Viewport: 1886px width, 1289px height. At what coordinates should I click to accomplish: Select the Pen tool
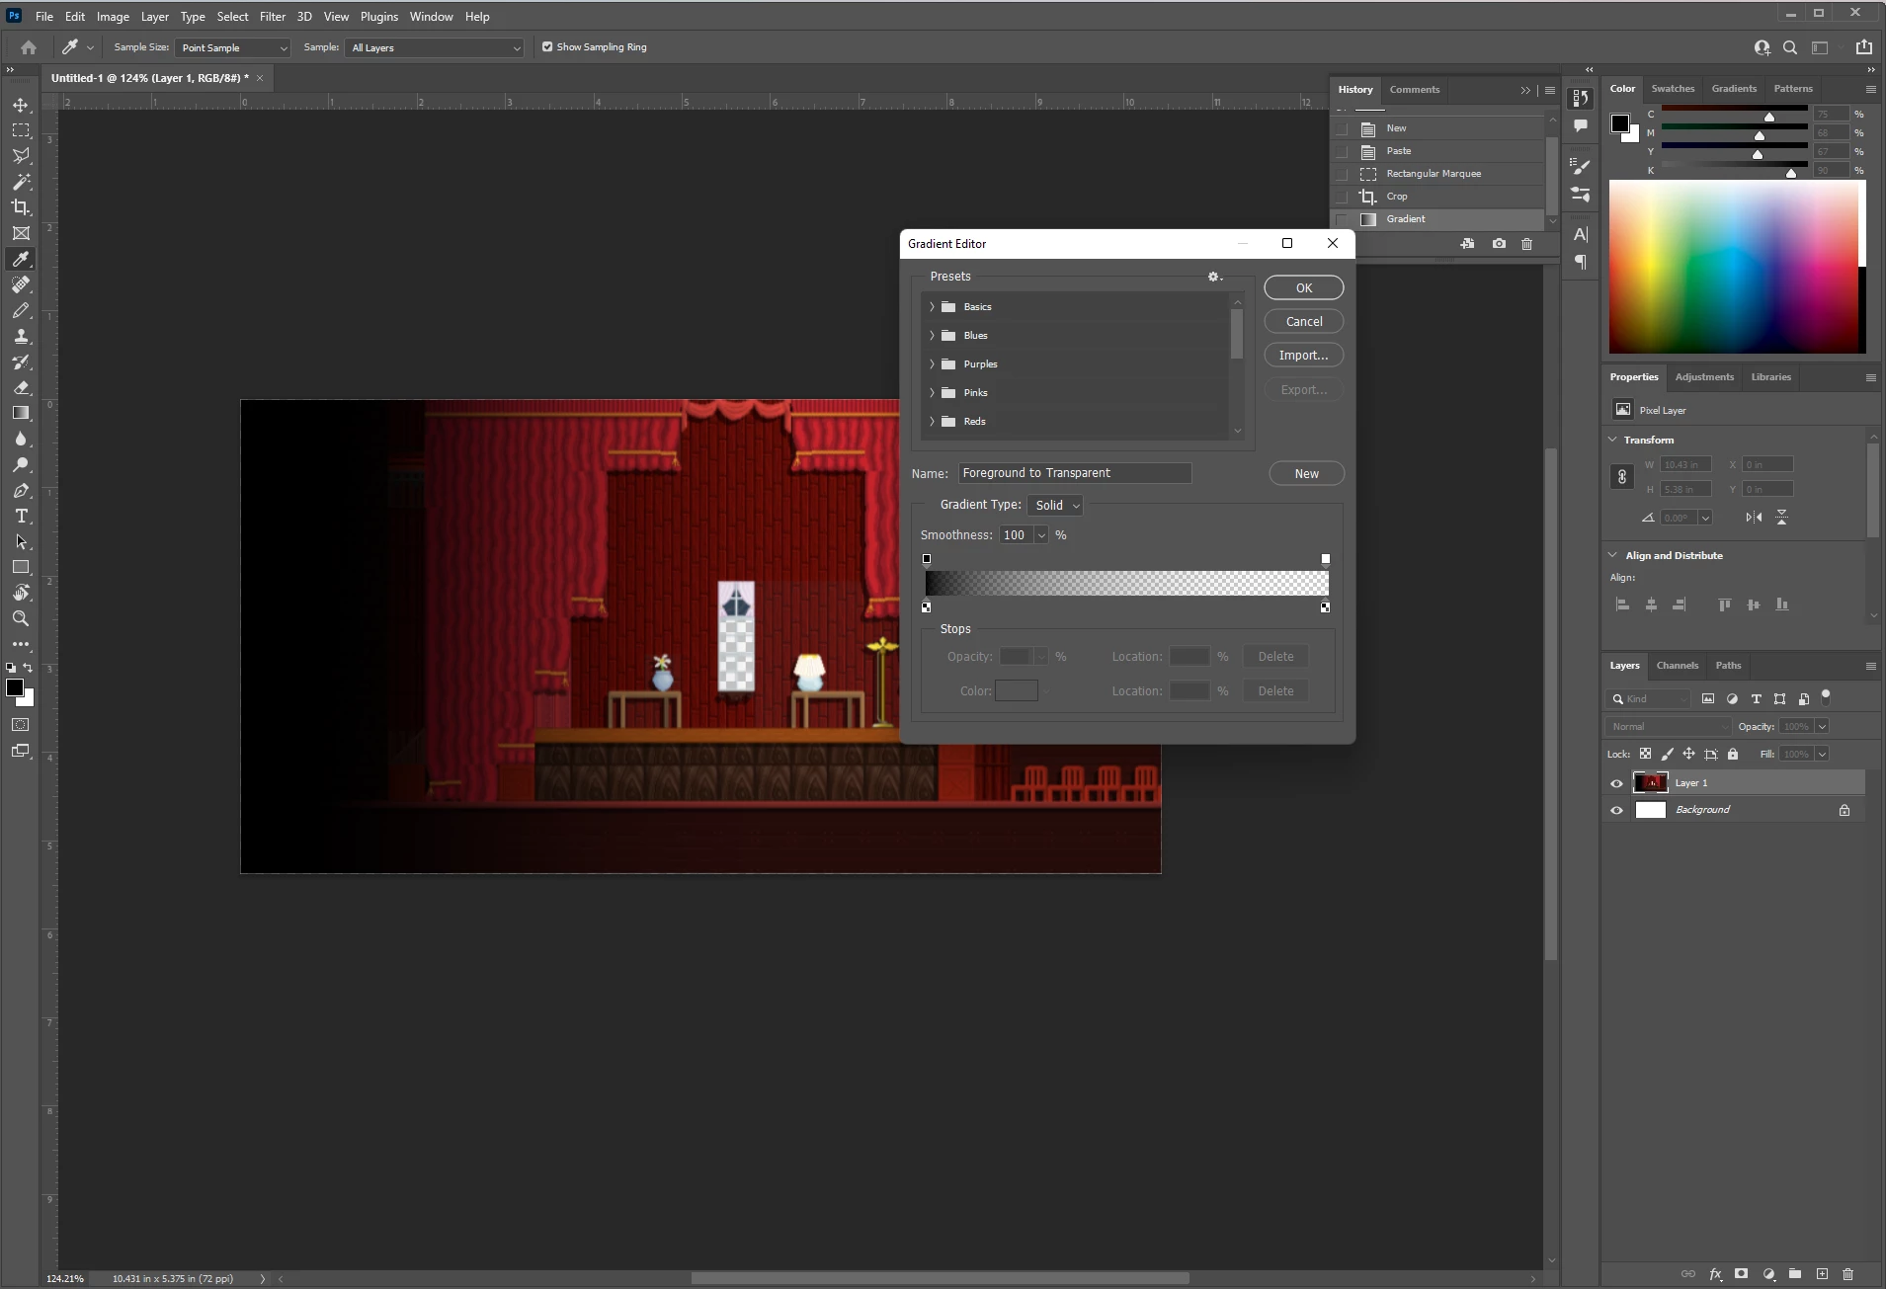click(21, 490)
